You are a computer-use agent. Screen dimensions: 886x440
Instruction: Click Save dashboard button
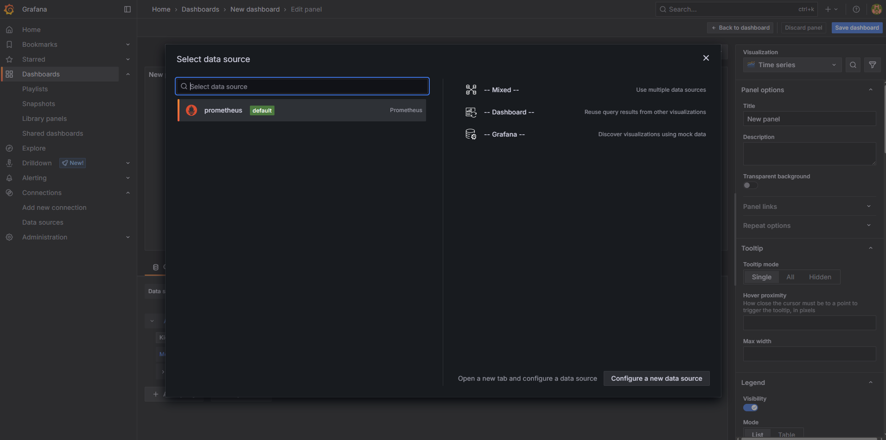(x=857, y=28)
